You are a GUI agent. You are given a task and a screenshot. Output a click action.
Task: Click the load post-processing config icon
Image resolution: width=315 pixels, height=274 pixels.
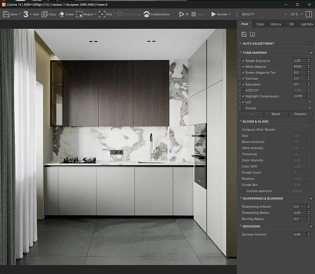pyautogui.click(x=252, y=34)
